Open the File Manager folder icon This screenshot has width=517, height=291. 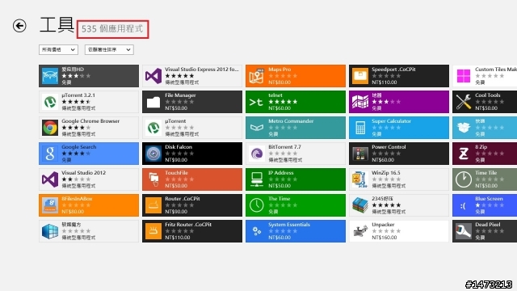coord(153,102)
